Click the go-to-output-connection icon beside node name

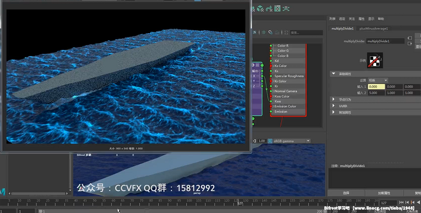pyautogui.click(x=410, y=44)
